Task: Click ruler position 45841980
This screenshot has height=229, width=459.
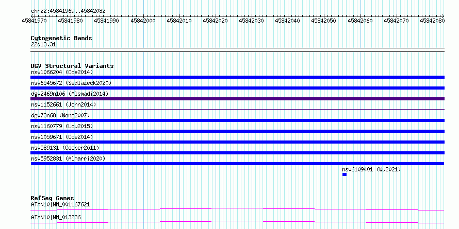Action: 70,21
